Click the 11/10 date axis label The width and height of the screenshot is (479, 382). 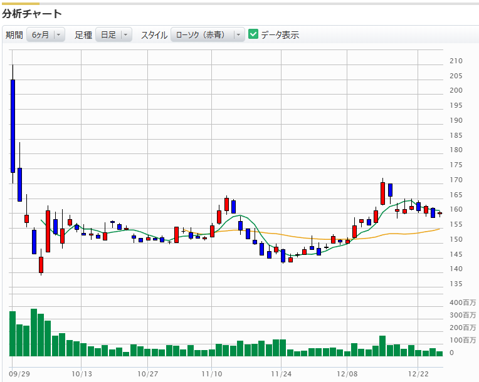pyautogui.click(x=212, y=374)
